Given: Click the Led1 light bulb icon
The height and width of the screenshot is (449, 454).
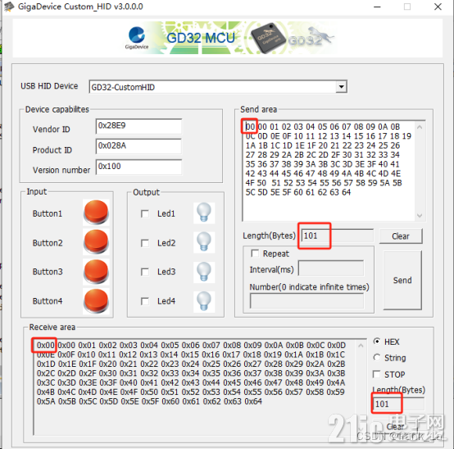Looking at the screenshot, I should 204,213.
